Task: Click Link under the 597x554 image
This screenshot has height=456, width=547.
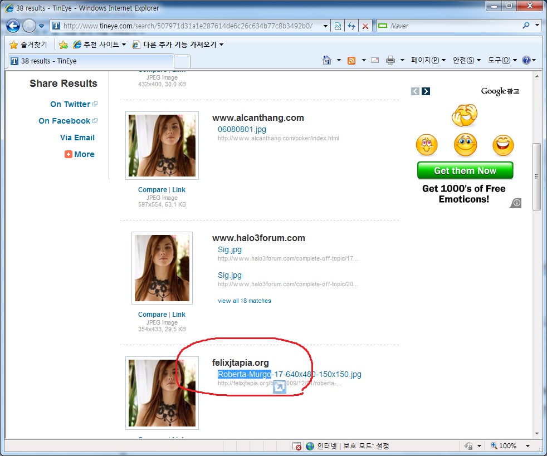Action: pyautogui.click(x=179, y=190)
